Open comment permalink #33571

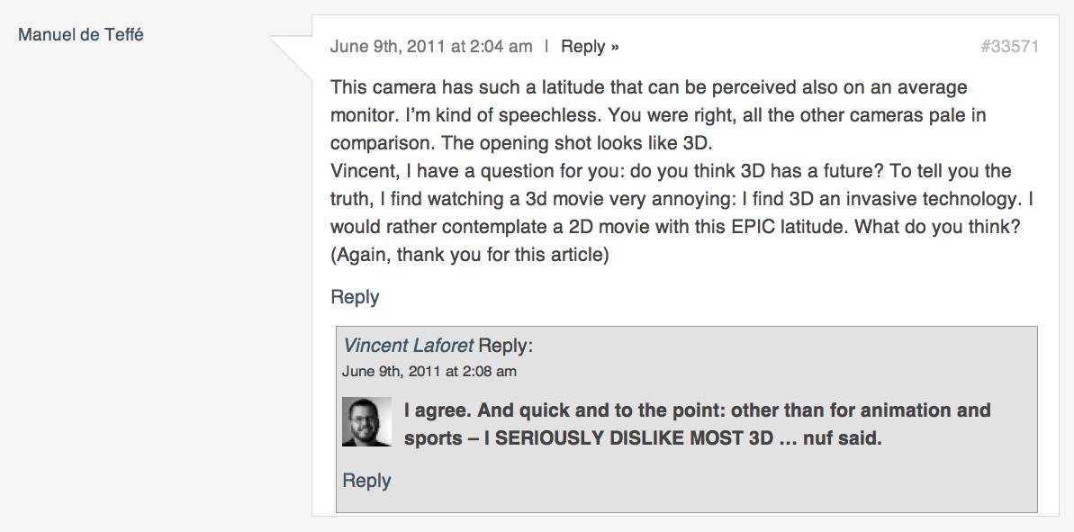coord(1009,47)
